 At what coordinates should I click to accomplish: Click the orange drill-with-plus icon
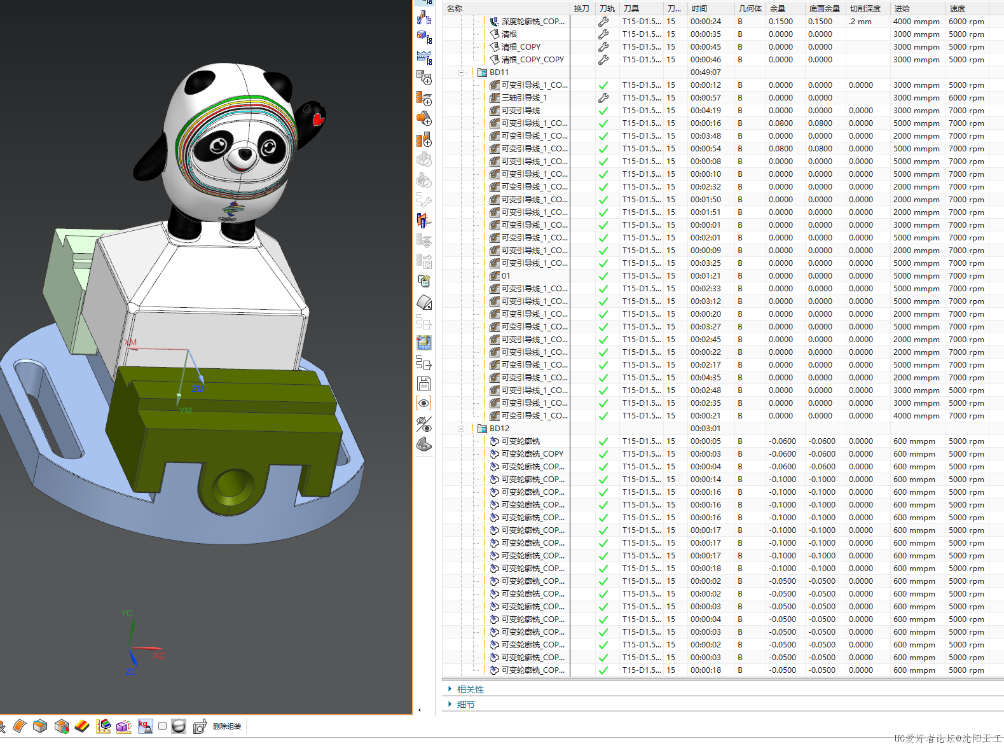[x=424, y=98]
